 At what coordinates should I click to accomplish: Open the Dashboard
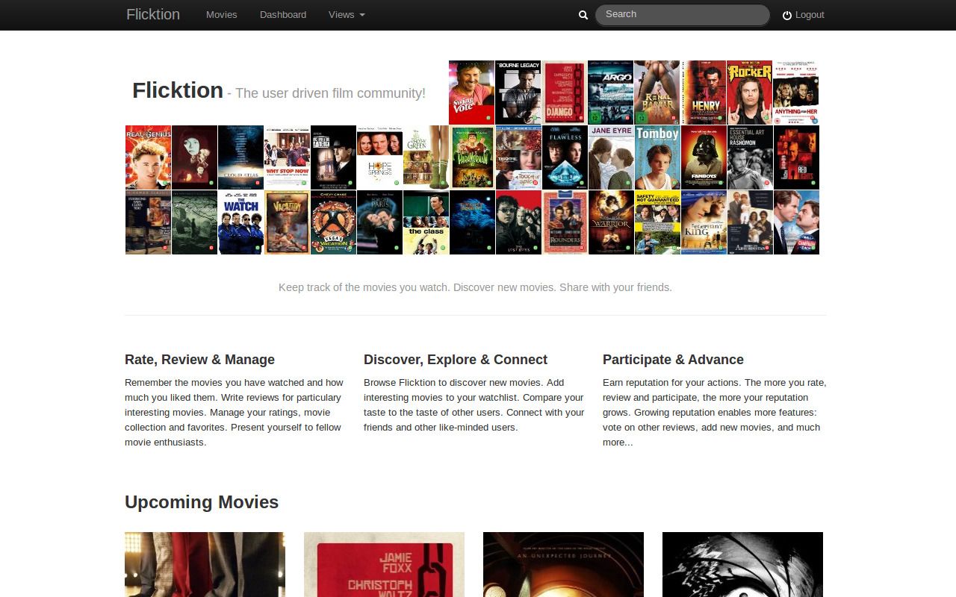[282, 14]
